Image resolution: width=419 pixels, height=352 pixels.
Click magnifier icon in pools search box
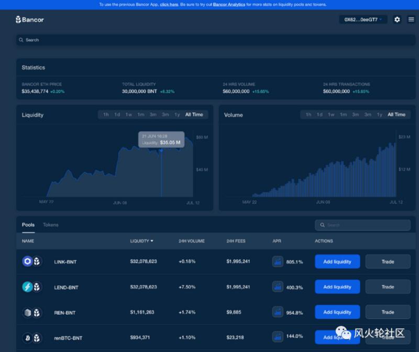pos(323,225)
